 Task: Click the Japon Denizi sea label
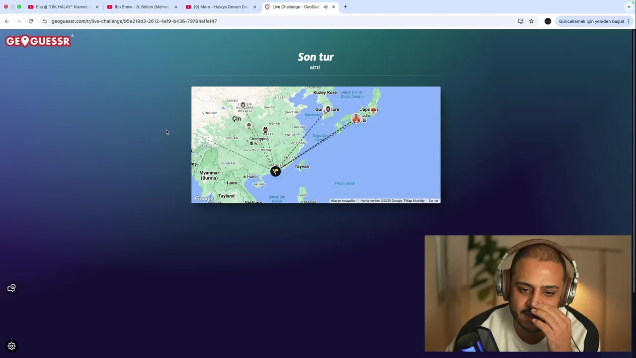point(352,94)
